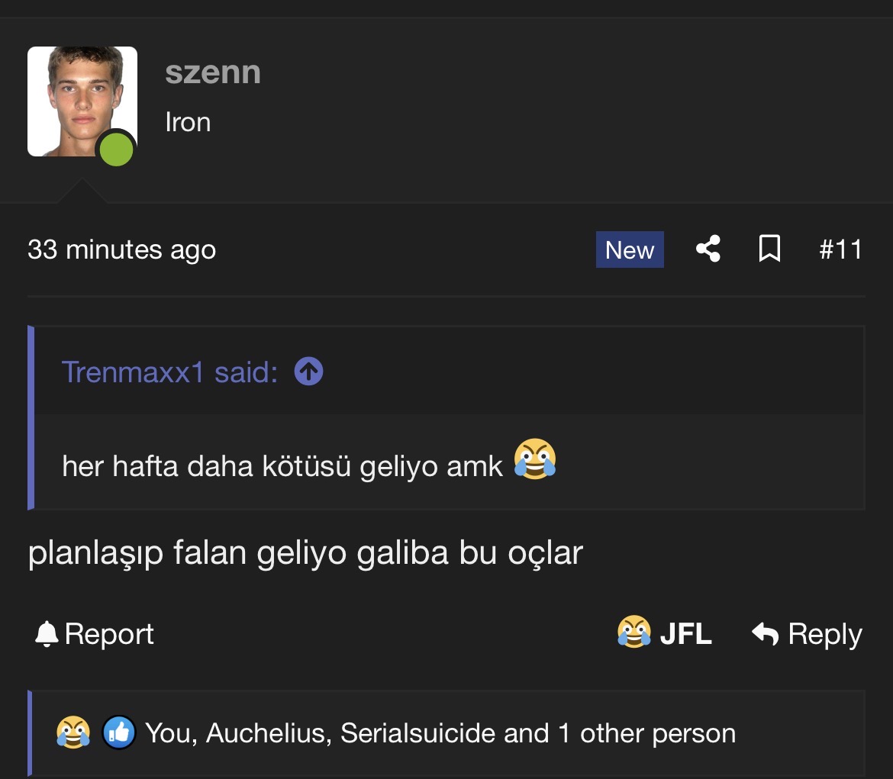Click the bell icon next to Report
The width and height of the screenshot is (893, 779).
click(47, 634)
